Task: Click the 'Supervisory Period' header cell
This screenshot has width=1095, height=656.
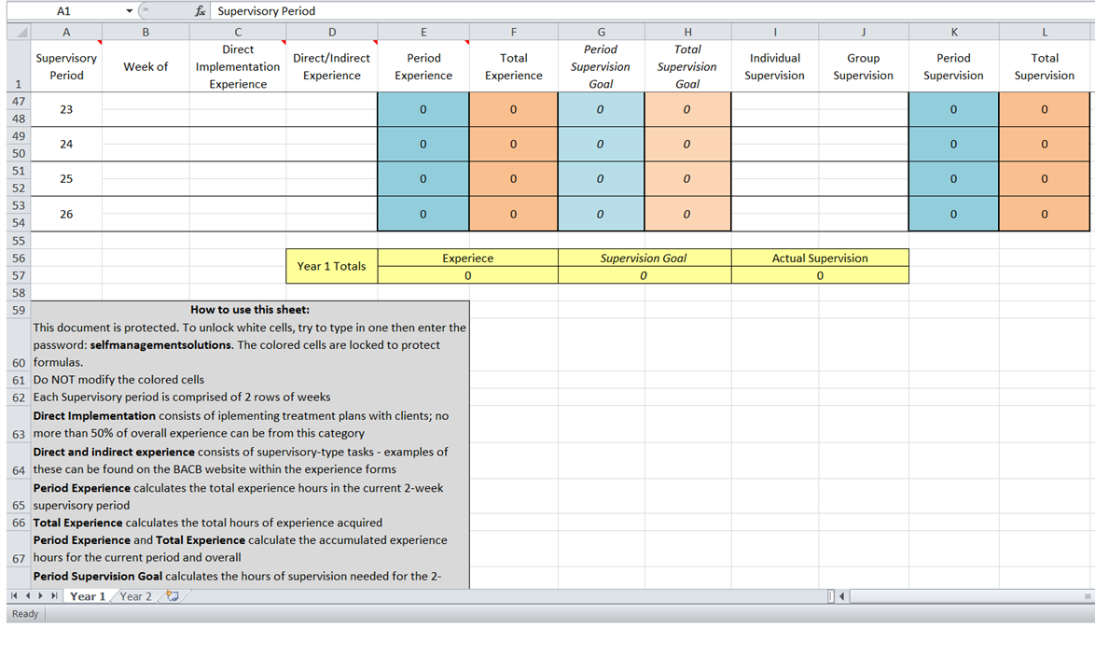Action: click(66, 66)
